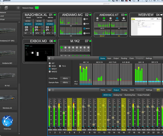The width and height of the screenshot is (163, 136).
Task: Select MADI2 clock on ANDIAMO.MC card
Action: point(84,33)
